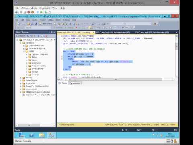The image size is (193, 145).
Task: Click the query editor horizontal scrollbar
Action: [115, 79]
